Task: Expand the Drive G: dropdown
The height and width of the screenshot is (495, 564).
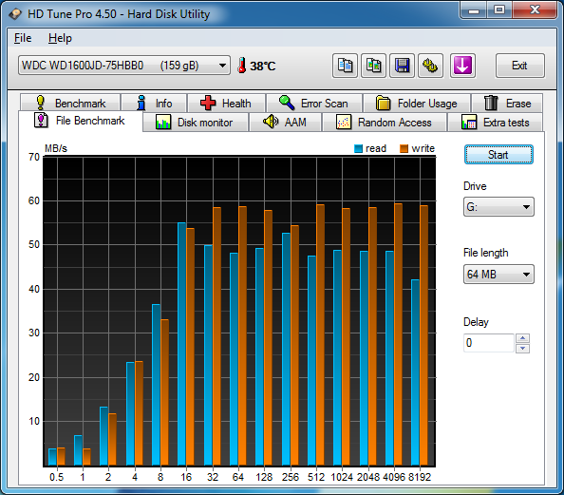Action: pyautogui.click(x=498, y=206)
